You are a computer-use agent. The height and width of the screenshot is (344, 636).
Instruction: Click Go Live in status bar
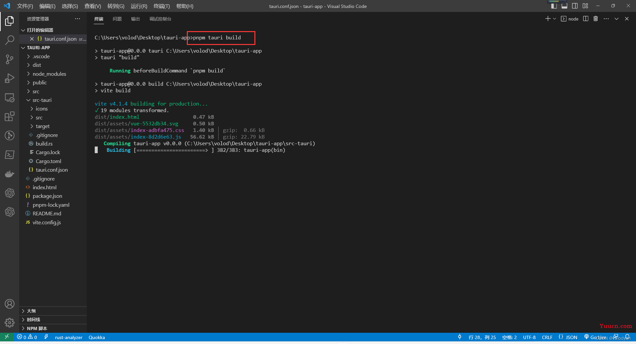[x=595, y=337]
